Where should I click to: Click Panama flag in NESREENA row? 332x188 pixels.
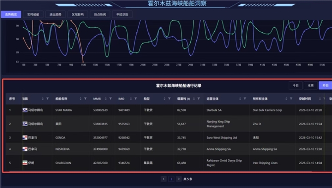25,149
